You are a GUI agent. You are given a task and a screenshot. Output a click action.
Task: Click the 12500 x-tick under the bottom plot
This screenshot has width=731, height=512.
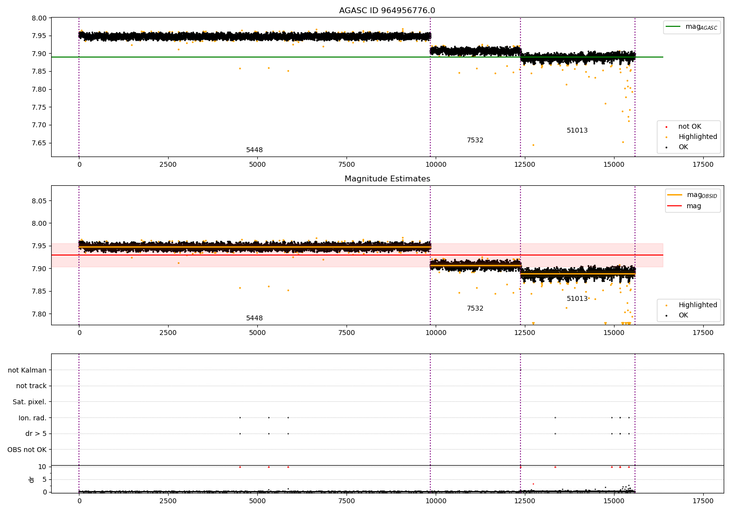[x=524, y=501]
